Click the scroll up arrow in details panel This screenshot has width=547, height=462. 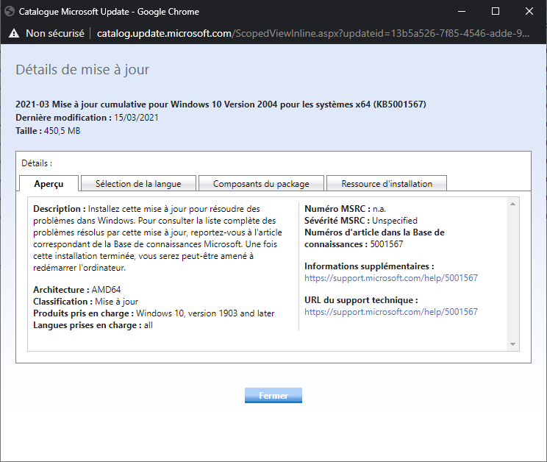coord(513,203)
